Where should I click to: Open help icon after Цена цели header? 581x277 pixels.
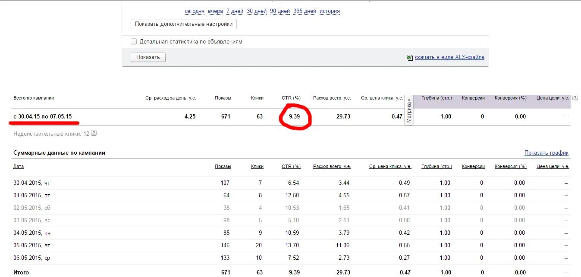(x=575, y=98)
